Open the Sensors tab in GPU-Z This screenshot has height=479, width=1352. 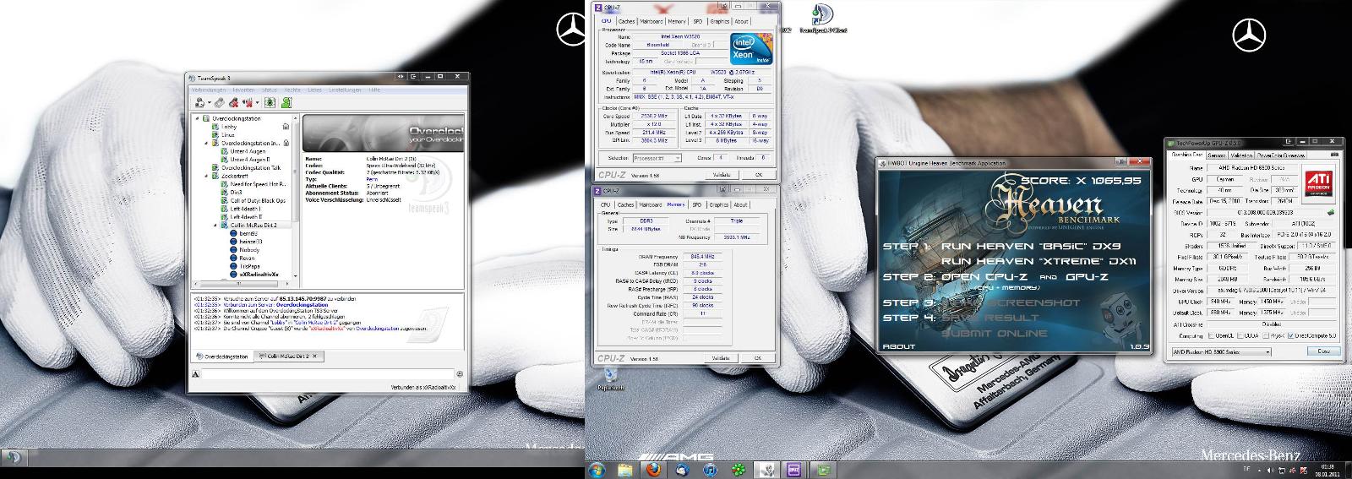point(1218,155)
